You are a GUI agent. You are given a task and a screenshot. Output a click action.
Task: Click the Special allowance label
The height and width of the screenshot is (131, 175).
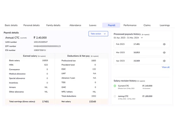click(x=17, y=78)
